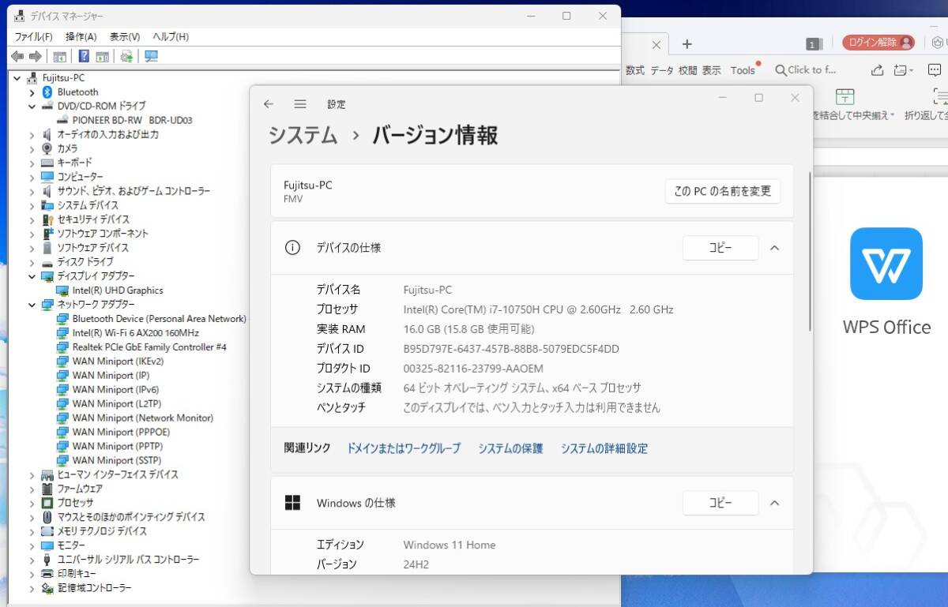Switch to the 数式 ribbon tab in WPS

(635, 70)
